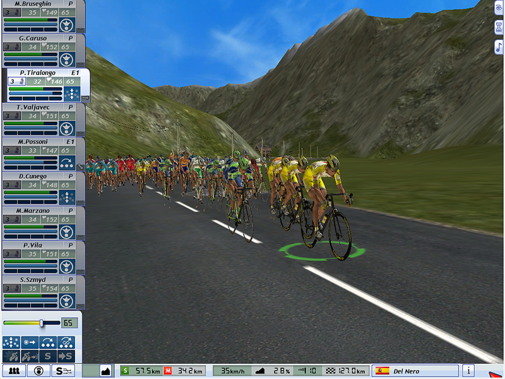This screenshot has height=379, width=505.
Task: Toggle camera view with eye icon
Action: (499, 8)
